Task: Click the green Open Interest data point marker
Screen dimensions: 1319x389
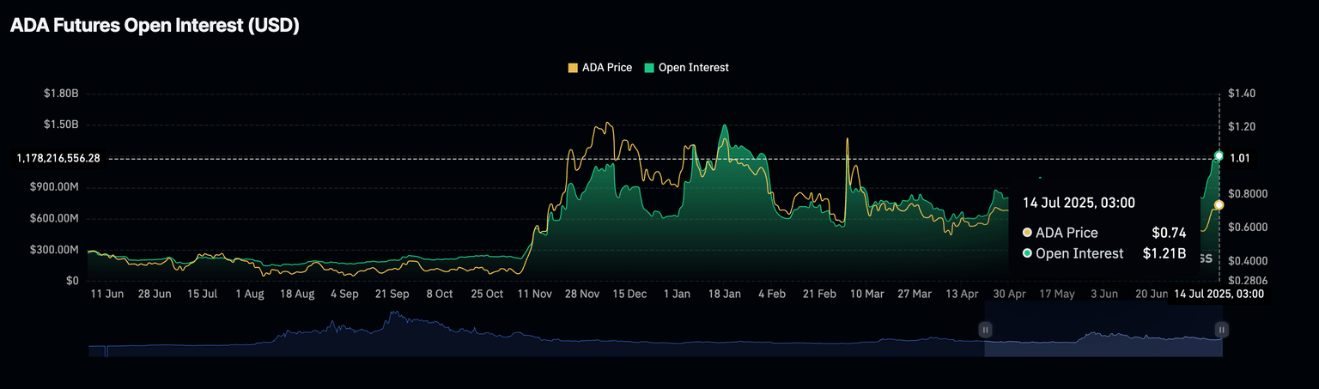Action: click(1219, 155)
